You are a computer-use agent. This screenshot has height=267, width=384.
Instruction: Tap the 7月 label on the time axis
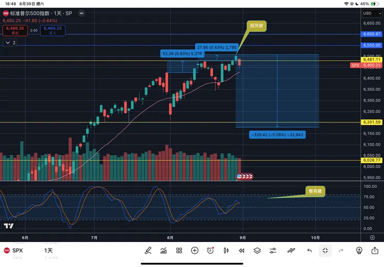[94, 237]
